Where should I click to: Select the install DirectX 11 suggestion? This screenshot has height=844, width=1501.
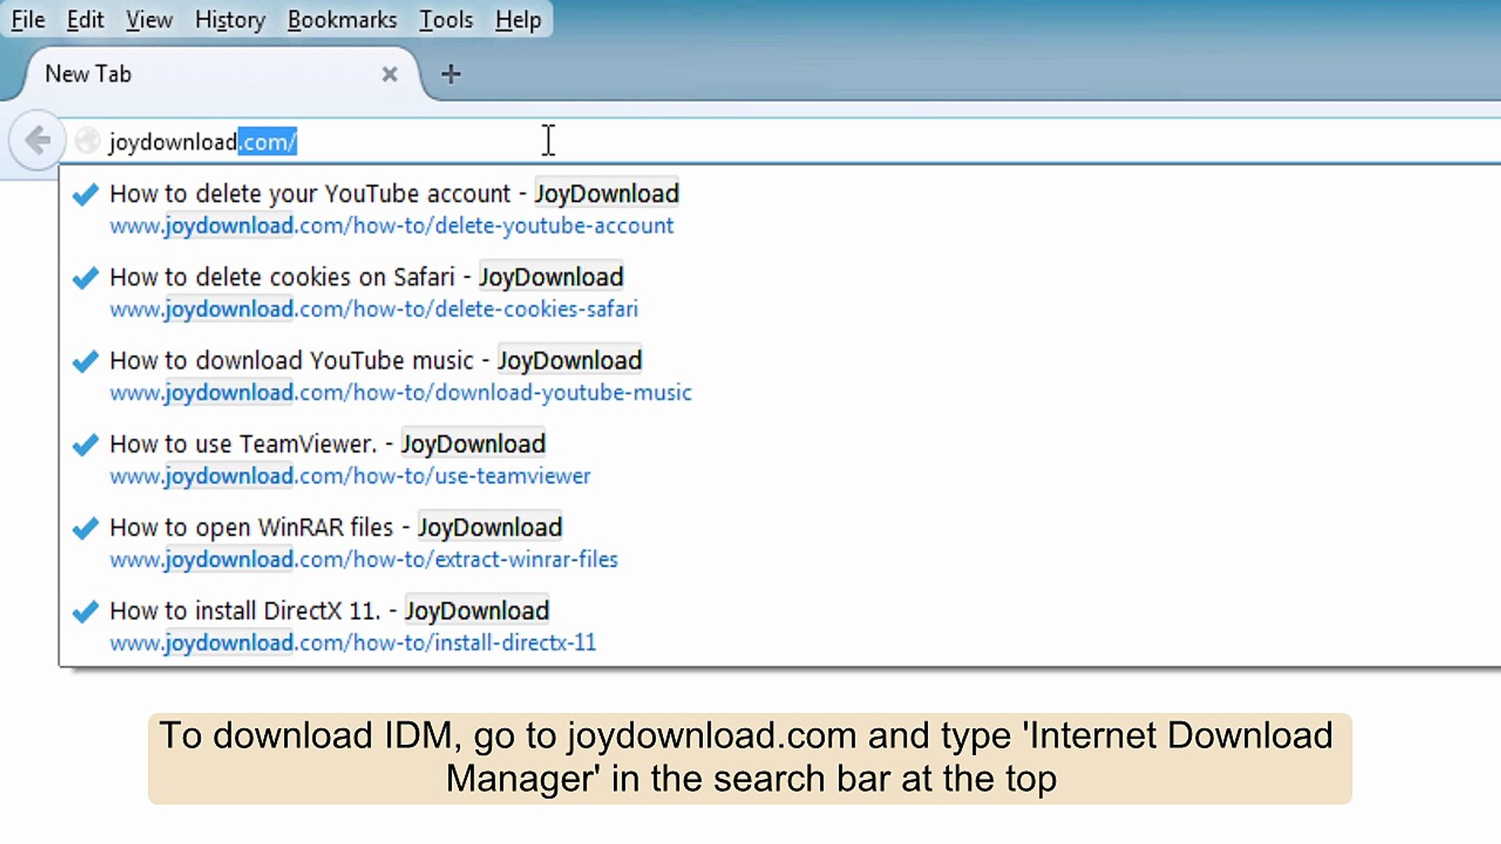pyautogui.click(x=328, y=610)
